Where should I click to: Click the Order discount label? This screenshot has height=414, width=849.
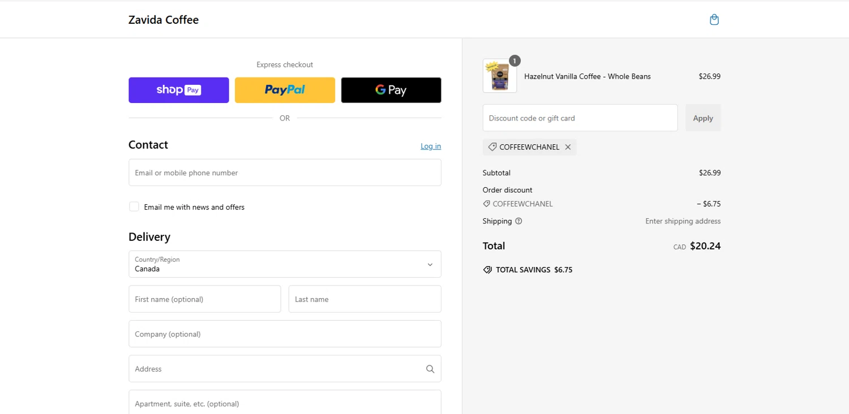click(508, 190)
